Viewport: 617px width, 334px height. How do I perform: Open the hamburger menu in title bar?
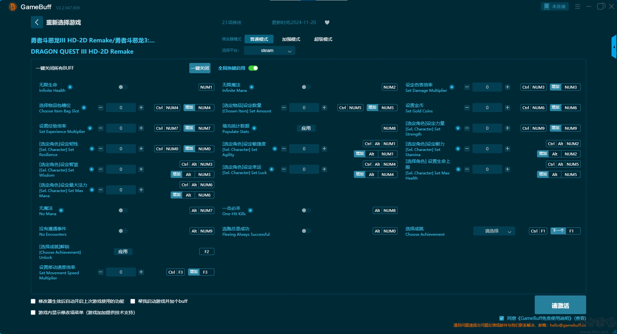click(577, 6)
